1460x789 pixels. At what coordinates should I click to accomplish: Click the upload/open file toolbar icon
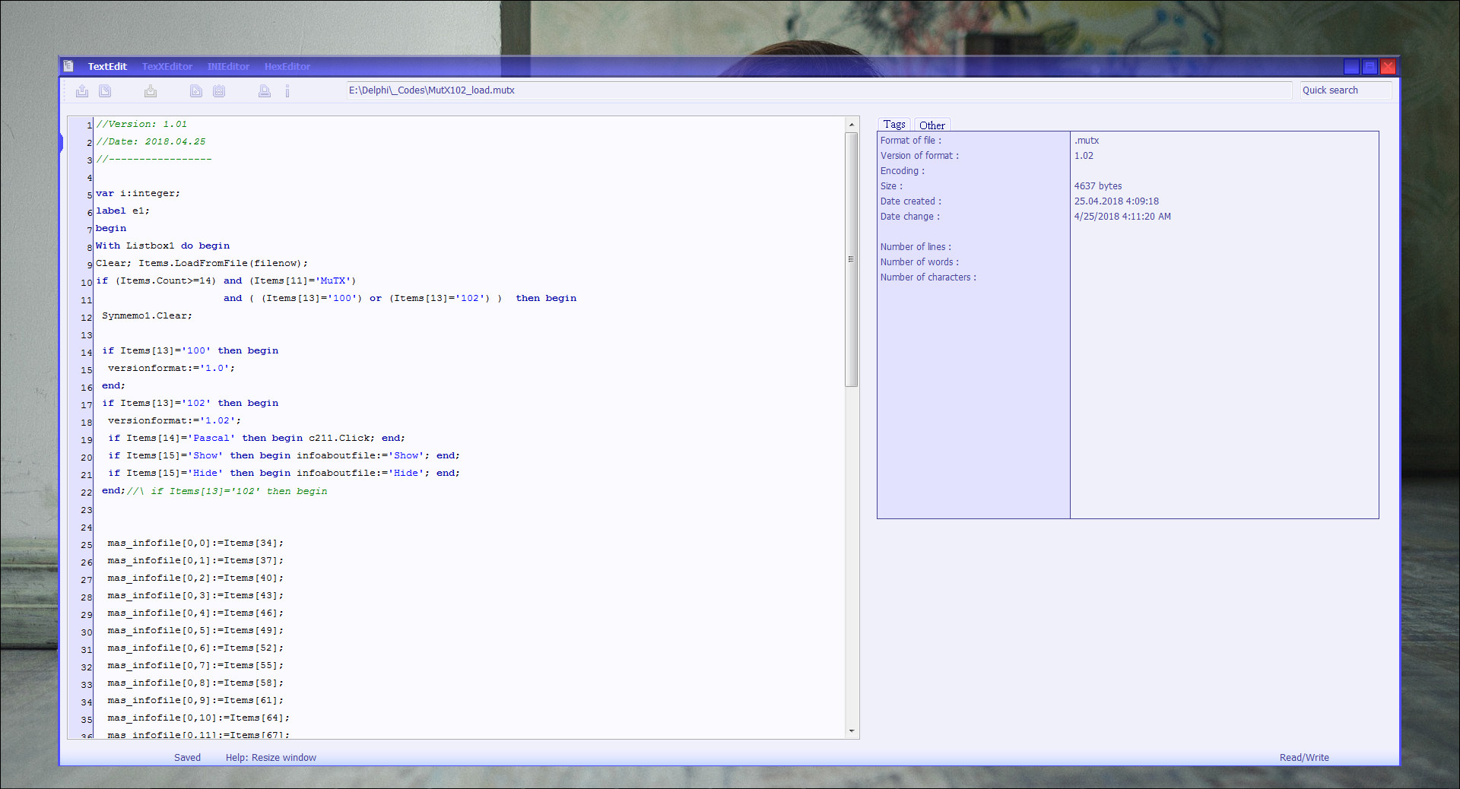point(82,91)
